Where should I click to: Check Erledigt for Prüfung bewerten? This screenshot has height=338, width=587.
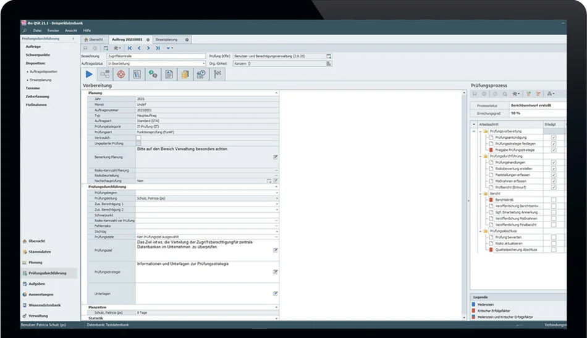click(554, 237)
